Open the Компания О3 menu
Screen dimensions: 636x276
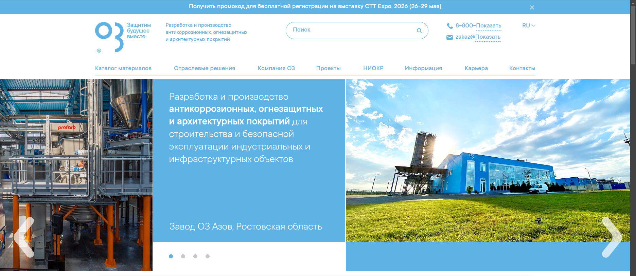click(x=276, y=68)
